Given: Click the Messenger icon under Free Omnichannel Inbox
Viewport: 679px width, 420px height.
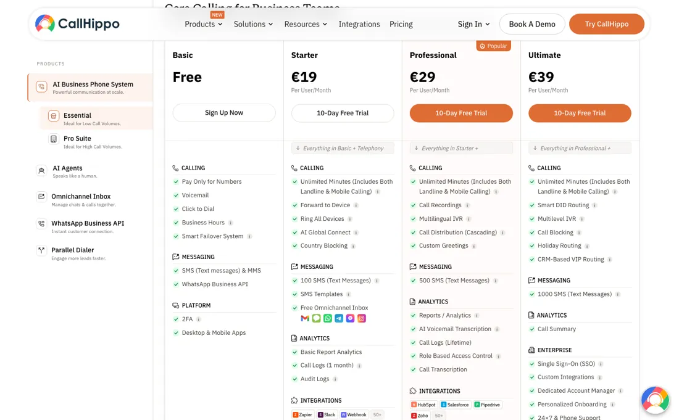Looking at the screenshot, I should pos(351,318).
